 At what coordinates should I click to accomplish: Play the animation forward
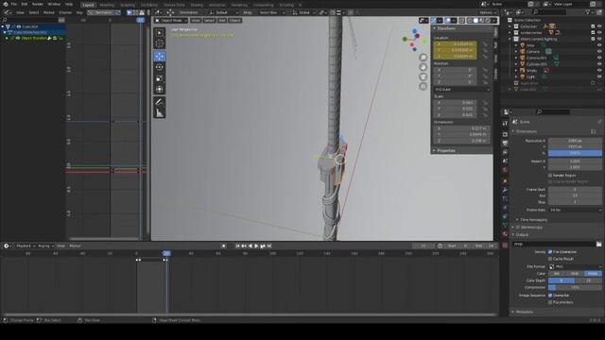pyautogui.click(x=256, y=246)
